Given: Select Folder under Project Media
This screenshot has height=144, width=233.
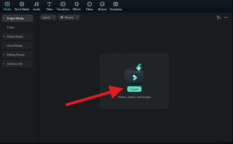Looking at the screenshot, I should [11, 27].
